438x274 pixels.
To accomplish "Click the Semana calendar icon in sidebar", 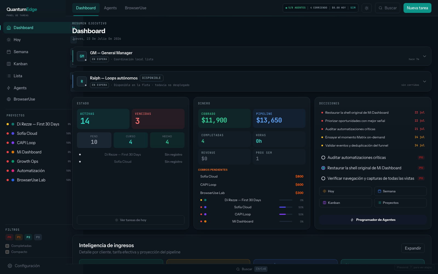I will point(9,52).
